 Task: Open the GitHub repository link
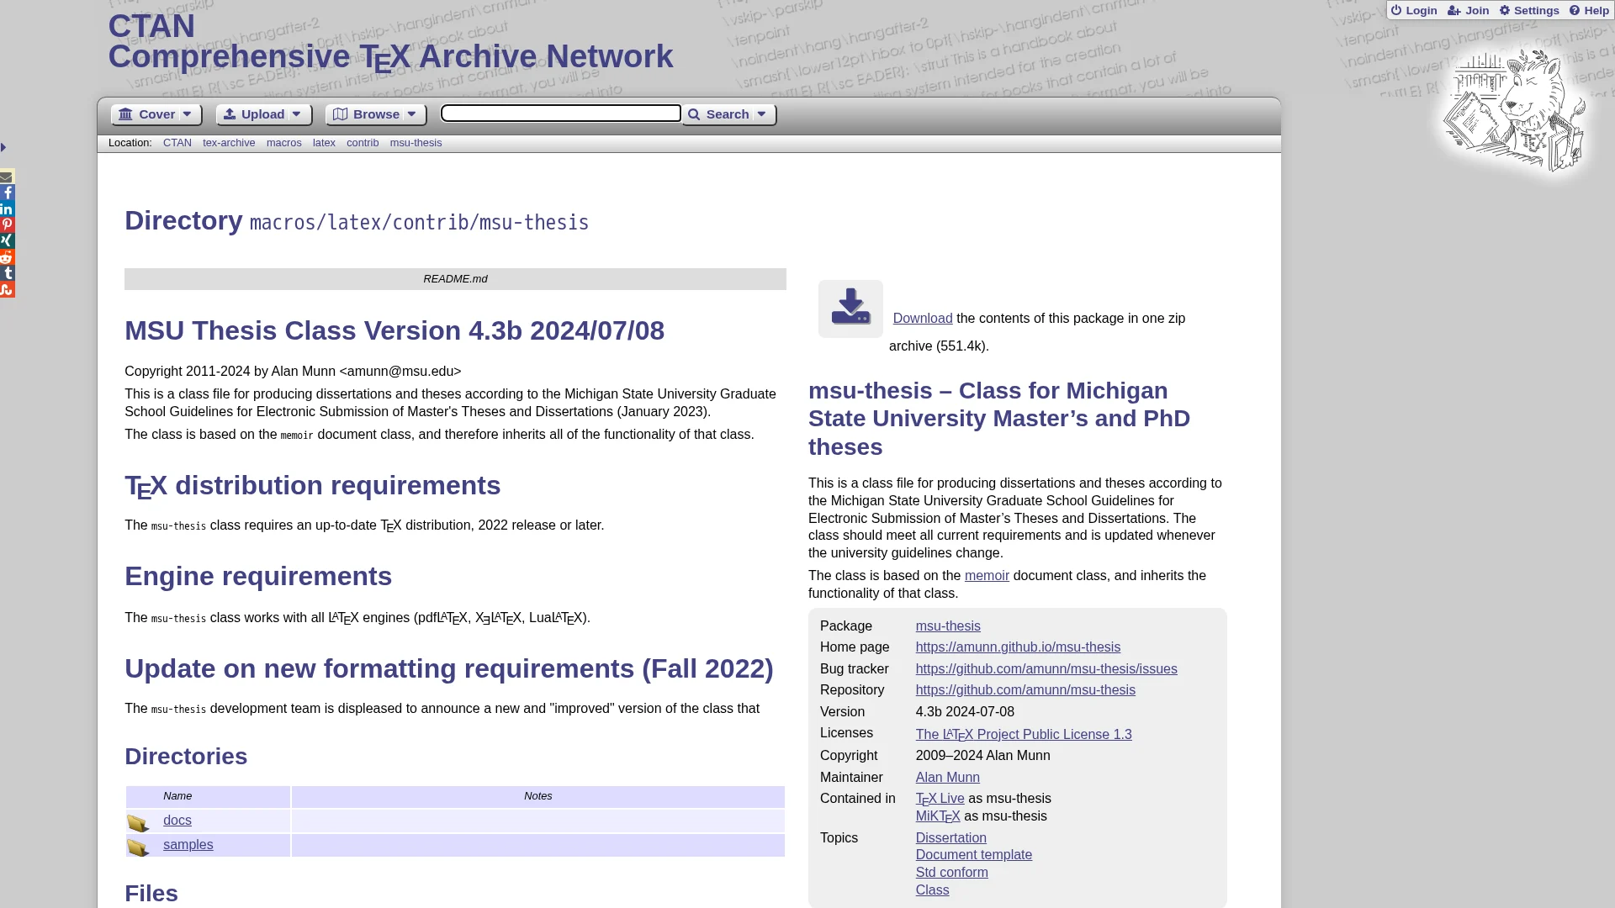coord(1025,689)
